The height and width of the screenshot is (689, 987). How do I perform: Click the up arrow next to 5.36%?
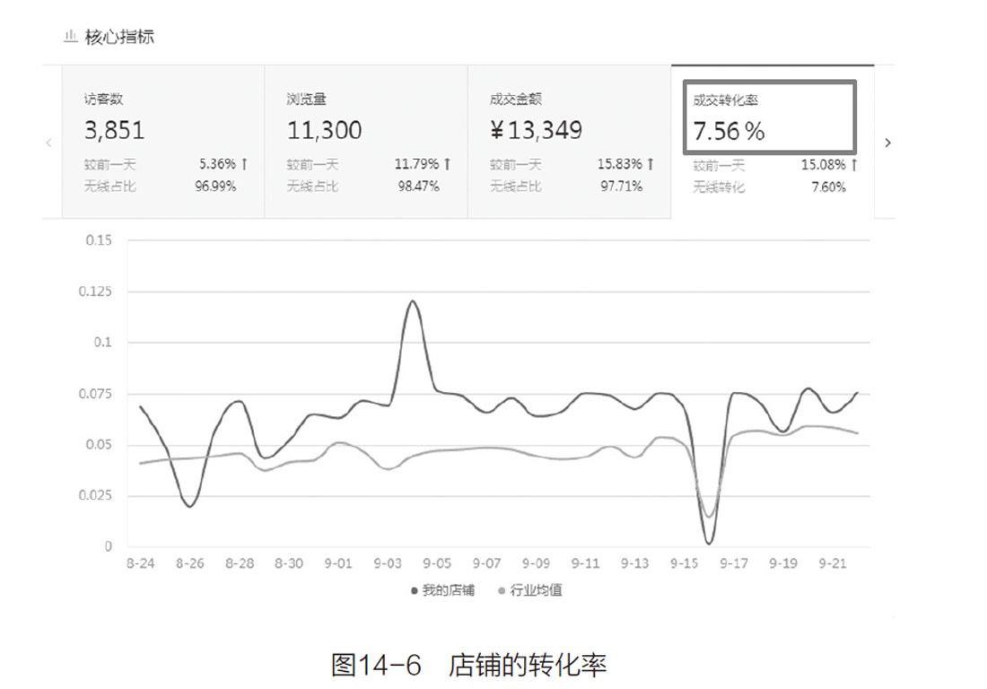[244, 164]
